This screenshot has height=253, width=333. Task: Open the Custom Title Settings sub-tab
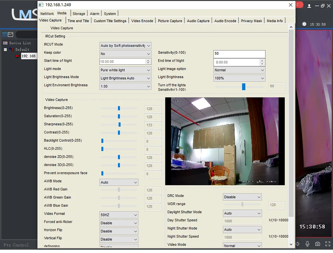(x=110, y=21)
